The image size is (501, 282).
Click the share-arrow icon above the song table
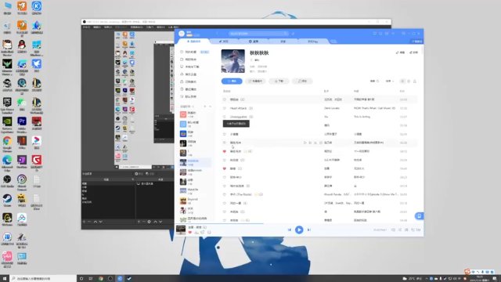(415, 81)
